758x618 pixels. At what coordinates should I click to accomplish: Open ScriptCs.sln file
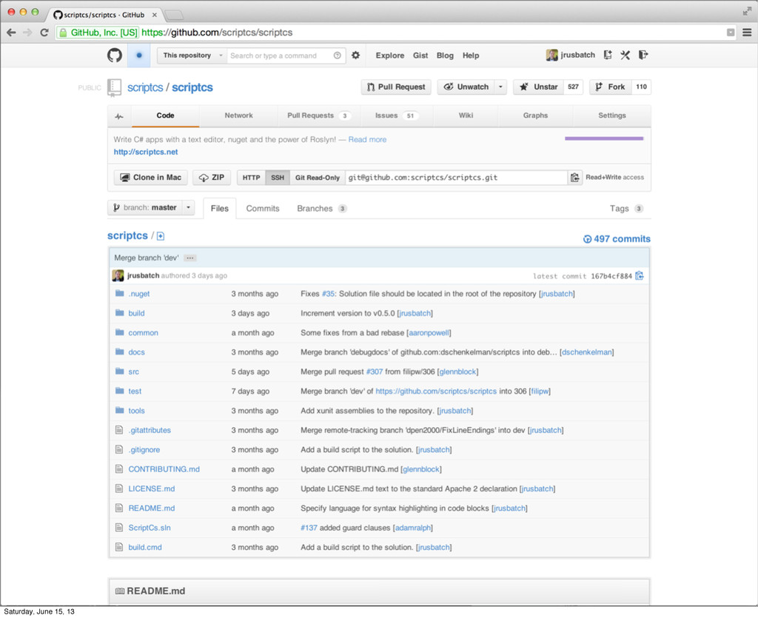pos(150,528)
